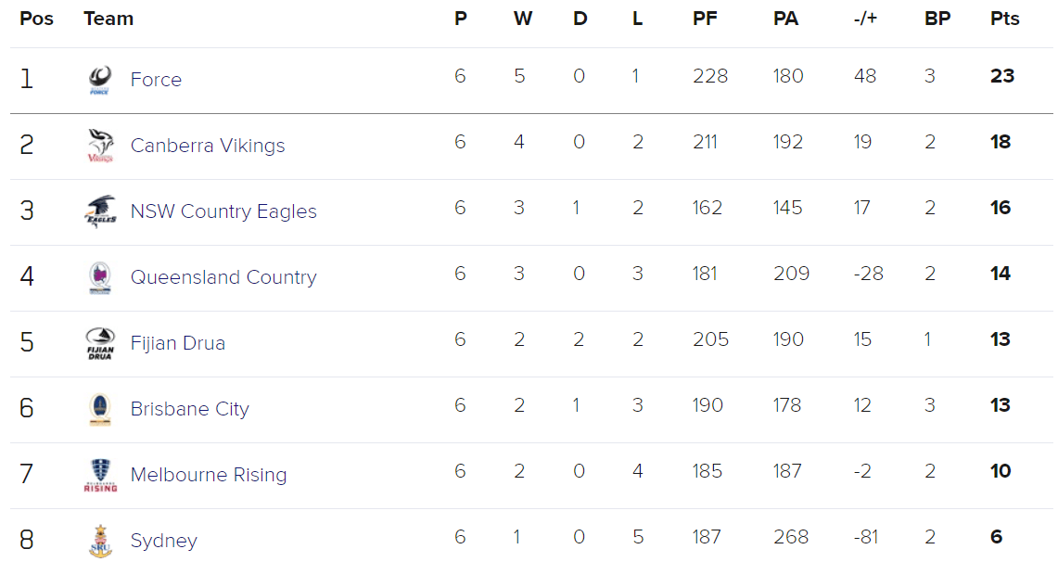Visit the Fijian Drua team page
Image resolution: width=1058 pixels, height=562 pixels.
[x=177, y=343]
